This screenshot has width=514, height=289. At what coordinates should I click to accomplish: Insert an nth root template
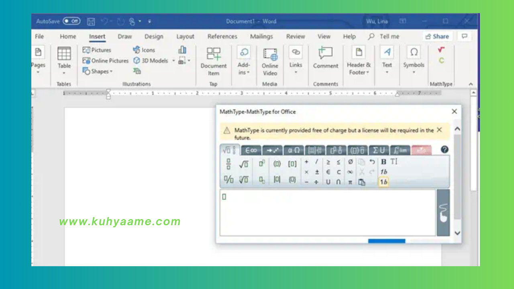tap(243, 180)
